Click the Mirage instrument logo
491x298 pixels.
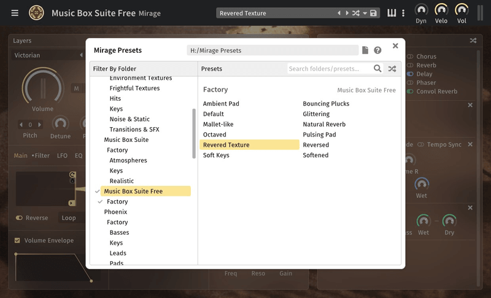(36, 13)
